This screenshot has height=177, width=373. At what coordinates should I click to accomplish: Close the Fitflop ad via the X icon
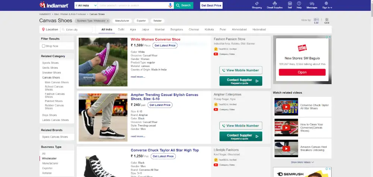(330, 37)
